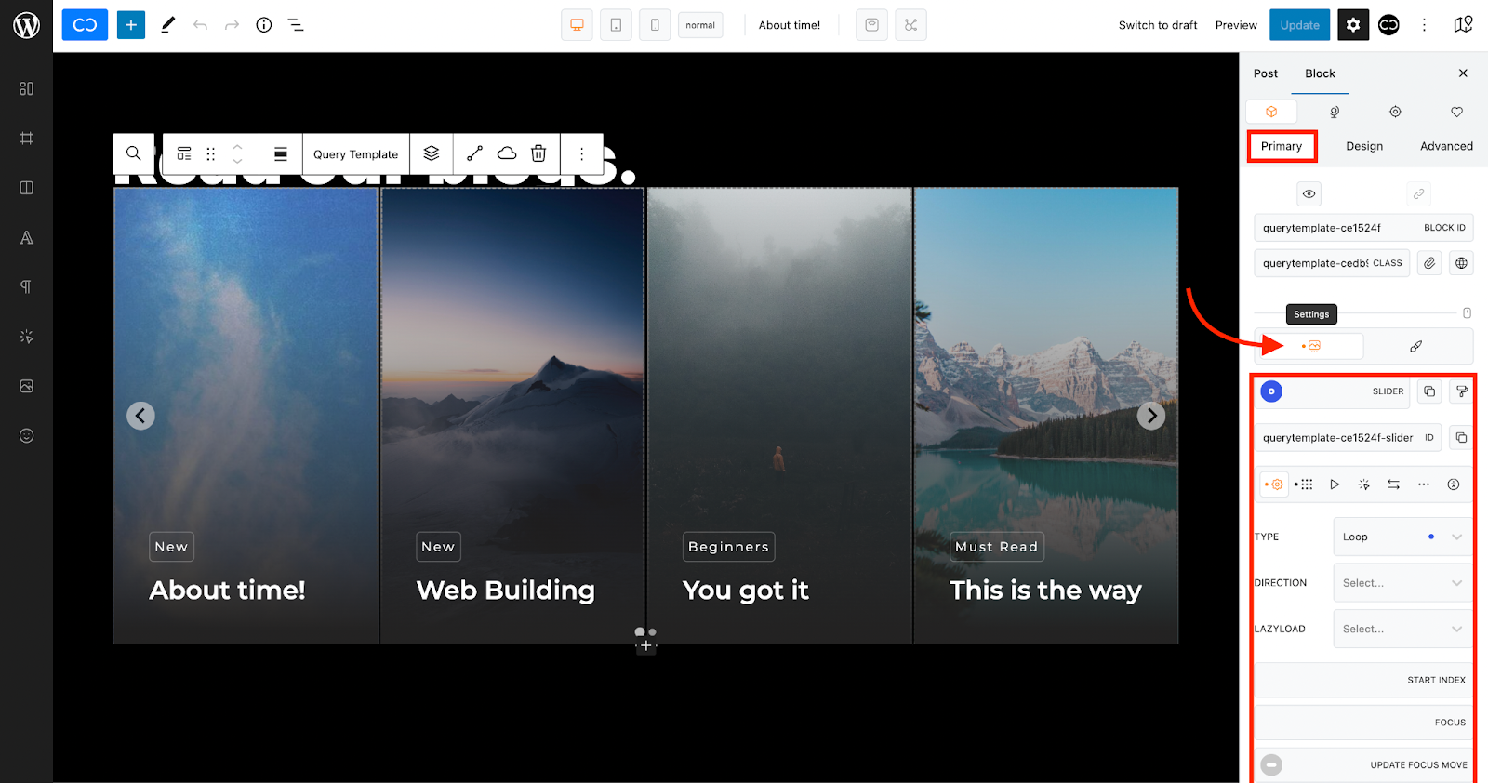Screen dimensions: 1488x783
Task: Open the image icon in left sidebar
Action: coord(27,386)
